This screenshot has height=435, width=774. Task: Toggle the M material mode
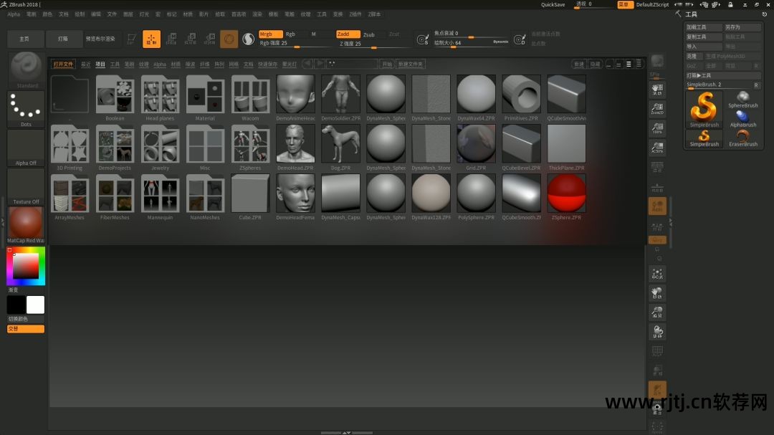[313, 34]
